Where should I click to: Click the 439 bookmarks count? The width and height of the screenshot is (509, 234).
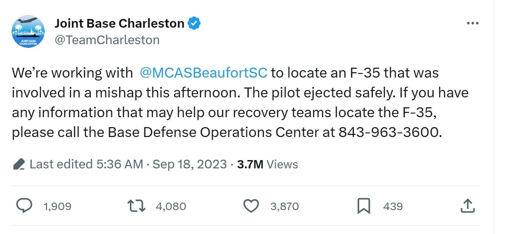coord(393,206)
